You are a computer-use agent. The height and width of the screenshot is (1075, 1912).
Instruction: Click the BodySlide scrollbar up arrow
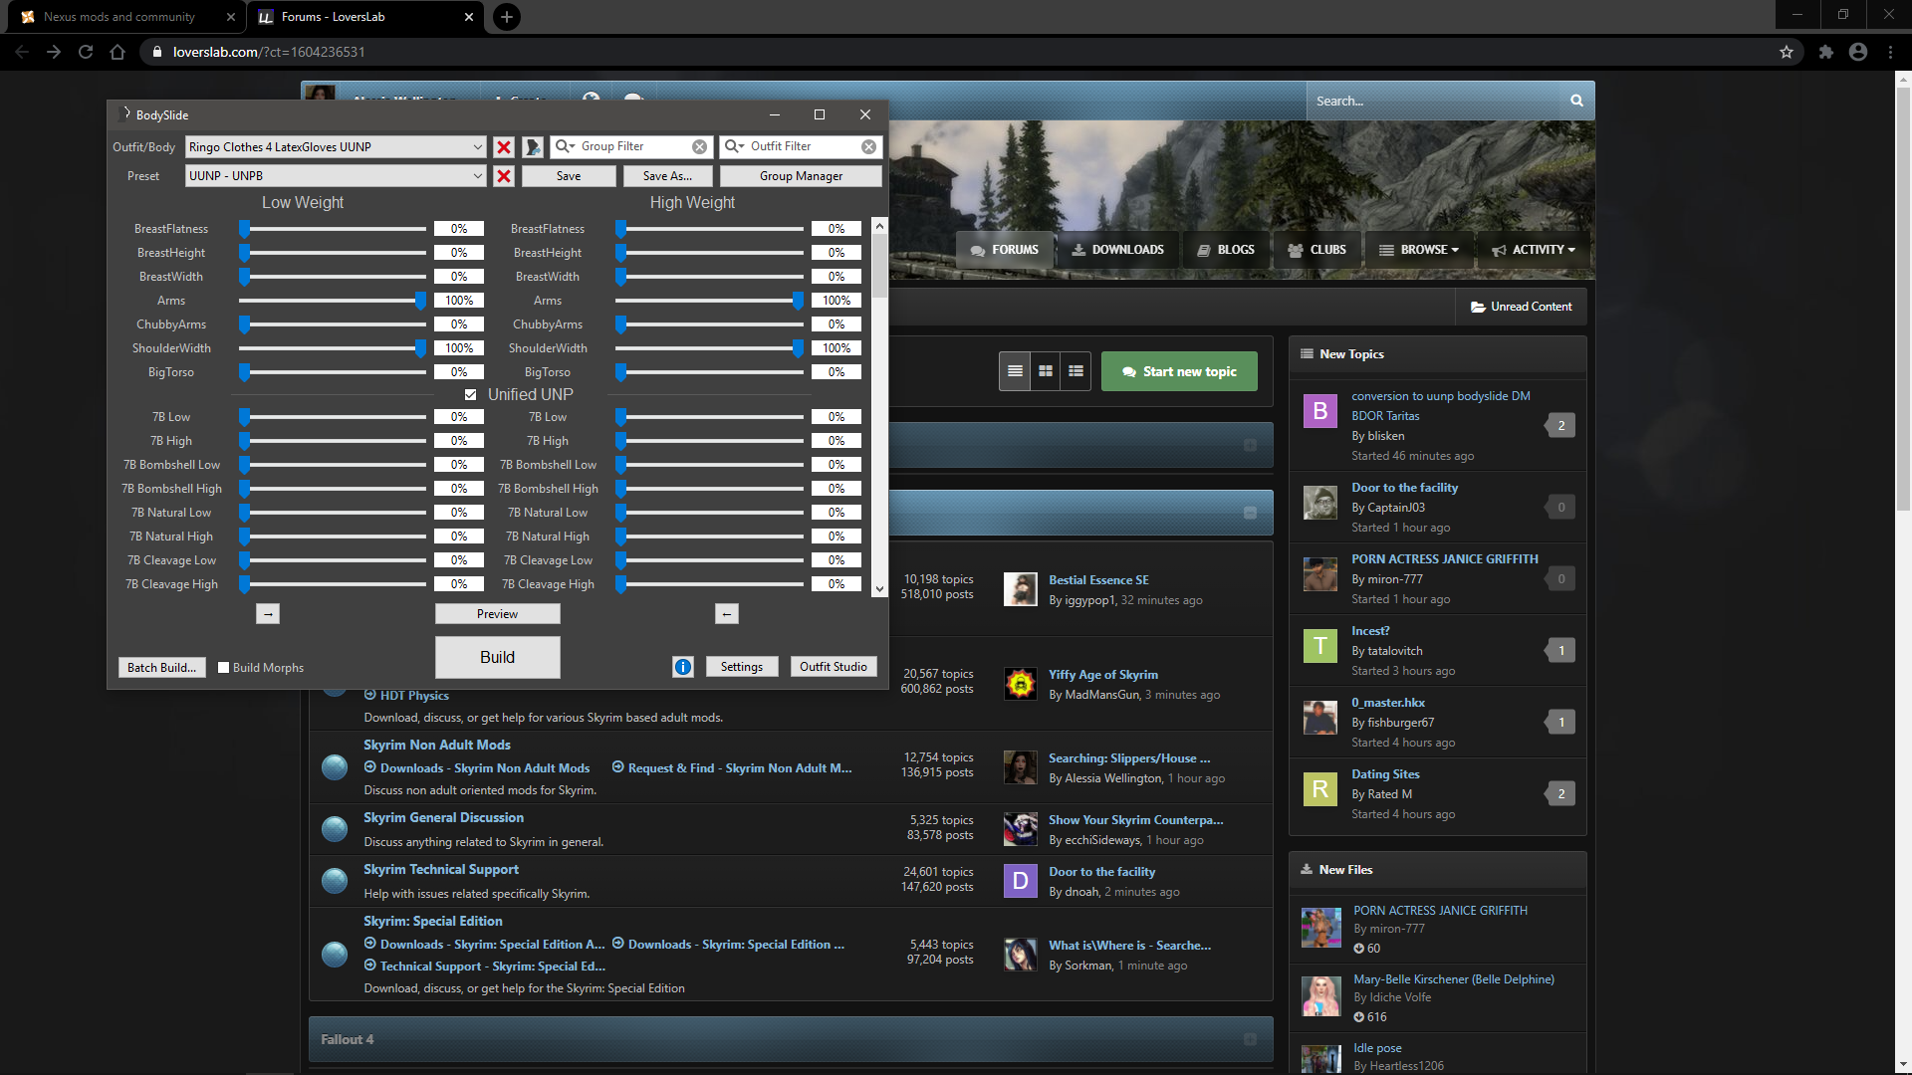(x=879, y=227)
